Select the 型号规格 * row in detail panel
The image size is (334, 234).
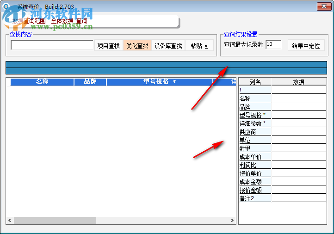(283, 115)
